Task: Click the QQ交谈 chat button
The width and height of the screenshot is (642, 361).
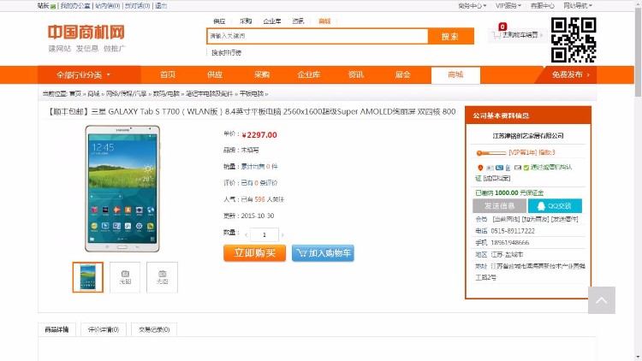Action: tap(555, 206)
